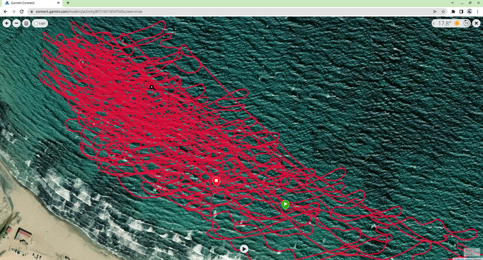
Task: Toggle the browser side panel
Action: pos(461,12)
